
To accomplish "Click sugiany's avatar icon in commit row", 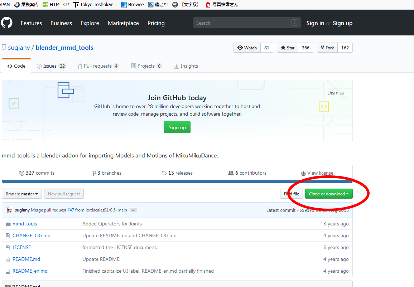I will pyautogui.click(x=9, y=210).
